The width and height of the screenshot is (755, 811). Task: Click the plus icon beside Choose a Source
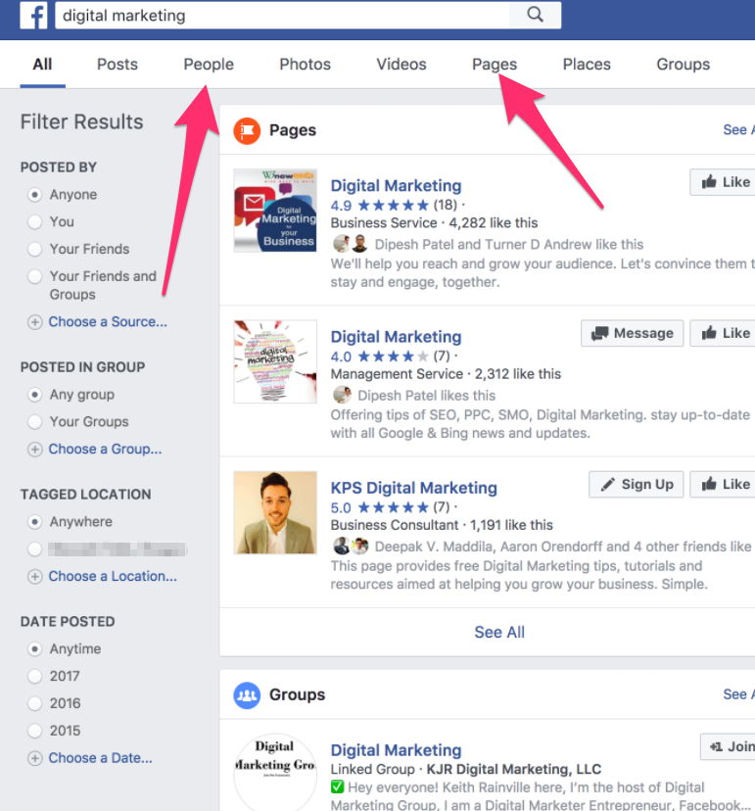point(34,322)
